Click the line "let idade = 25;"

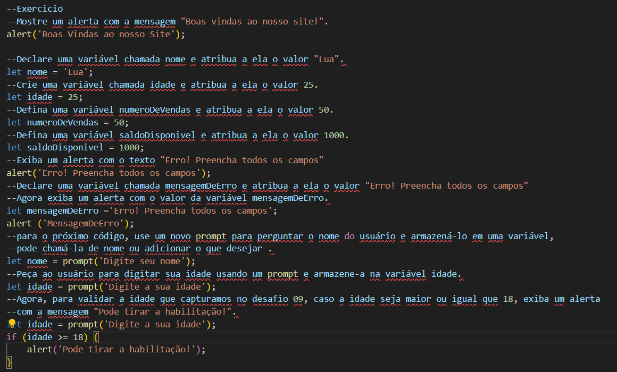(x=45, y=97)
